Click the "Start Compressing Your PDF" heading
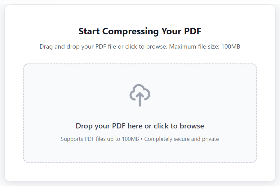The height and width of the screenshot is (186, 280). pos(140,31)
